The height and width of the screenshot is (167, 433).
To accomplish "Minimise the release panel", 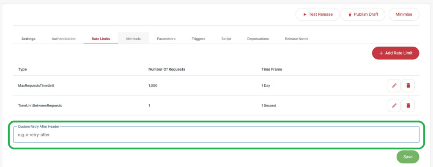I will (x=404, y=14).
